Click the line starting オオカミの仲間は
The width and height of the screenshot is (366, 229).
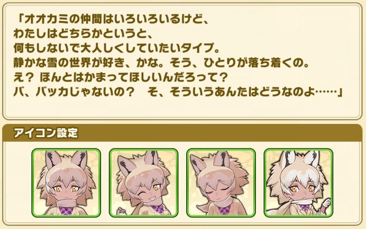point(111,19)
